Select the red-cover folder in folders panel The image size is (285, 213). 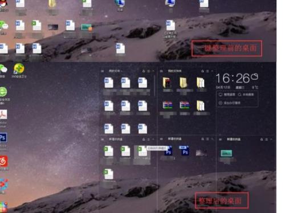click(x=167, y=83)
